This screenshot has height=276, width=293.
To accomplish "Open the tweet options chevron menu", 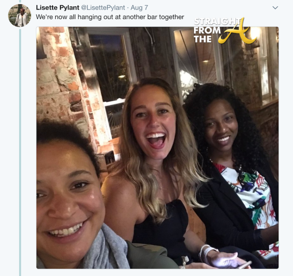I will [275, 8].
